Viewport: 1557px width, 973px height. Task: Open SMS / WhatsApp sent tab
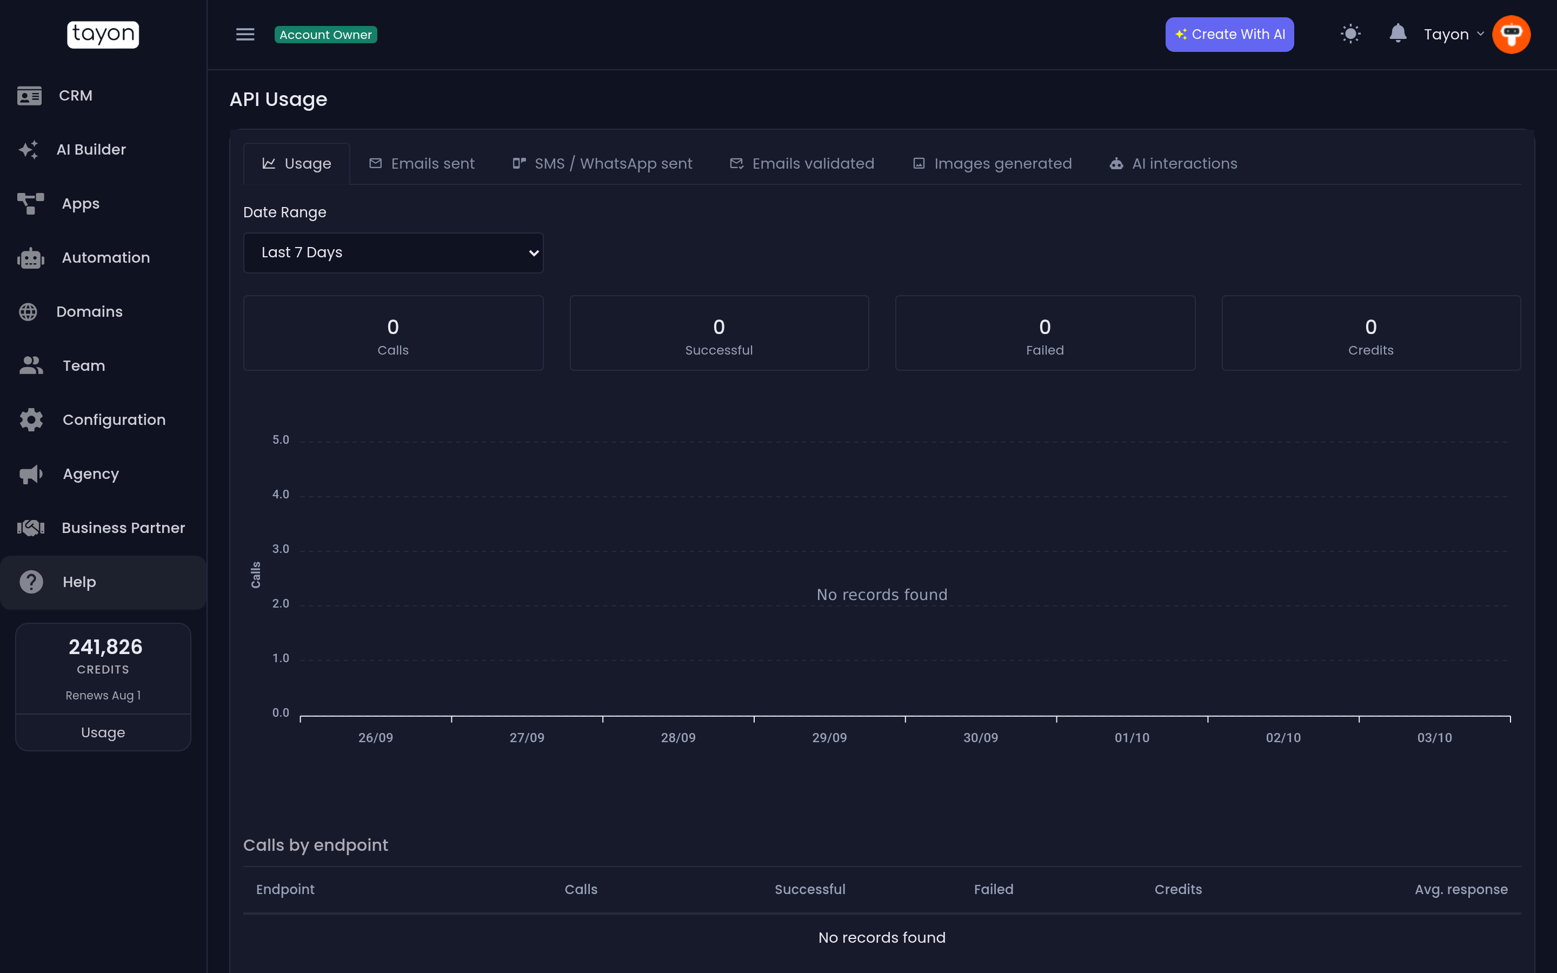point(602,164)
